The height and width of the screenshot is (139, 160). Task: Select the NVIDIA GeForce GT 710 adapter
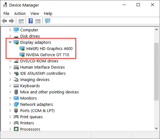[48, 55]
